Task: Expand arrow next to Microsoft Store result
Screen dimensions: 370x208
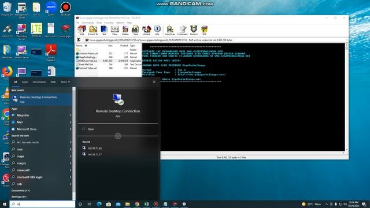Action: tap(71, 129)
